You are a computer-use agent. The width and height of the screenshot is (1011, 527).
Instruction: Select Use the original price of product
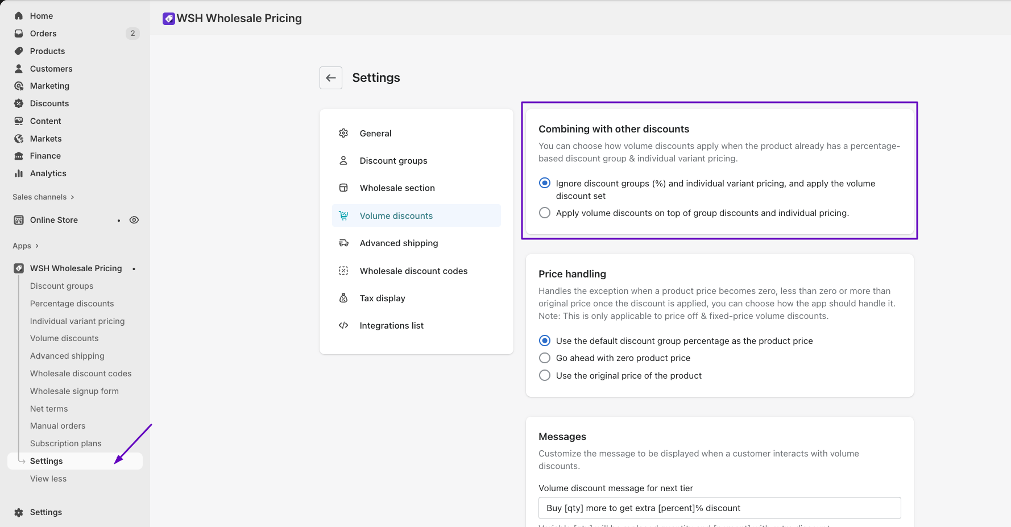(x=545, y=376)
